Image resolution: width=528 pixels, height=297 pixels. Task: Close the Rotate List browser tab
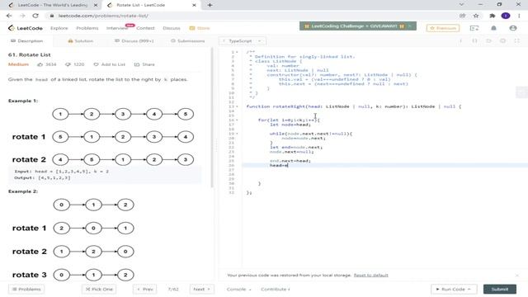(194, 5)
